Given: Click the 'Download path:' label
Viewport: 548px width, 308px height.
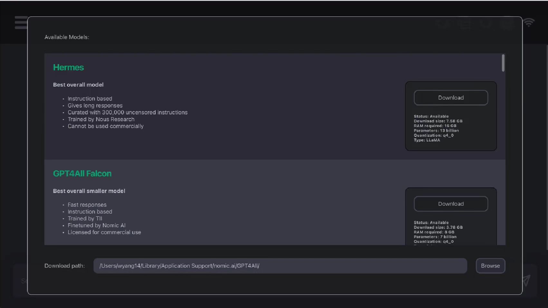Looking at the screenshot, I should [64, 266].
